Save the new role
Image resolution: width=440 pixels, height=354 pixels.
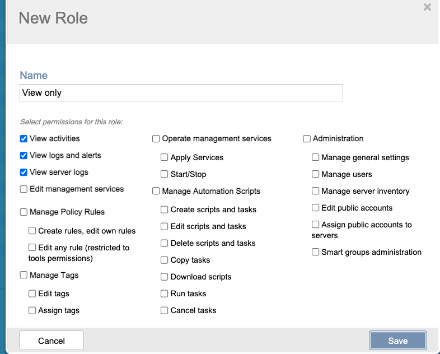pyautogui.click(x=398, y=341)
